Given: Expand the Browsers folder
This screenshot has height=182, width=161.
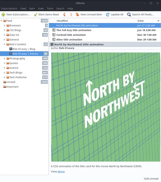Looking at the screenshot, I should [x=4, y=26].
